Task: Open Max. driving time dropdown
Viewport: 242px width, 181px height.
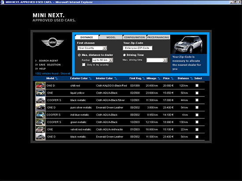Action: tap(157, 60)
